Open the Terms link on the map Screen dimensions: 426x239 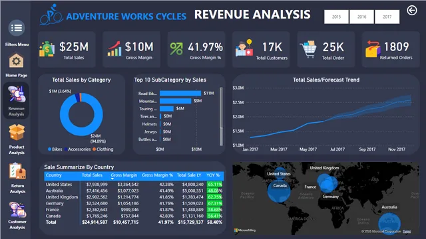[407, 232]
